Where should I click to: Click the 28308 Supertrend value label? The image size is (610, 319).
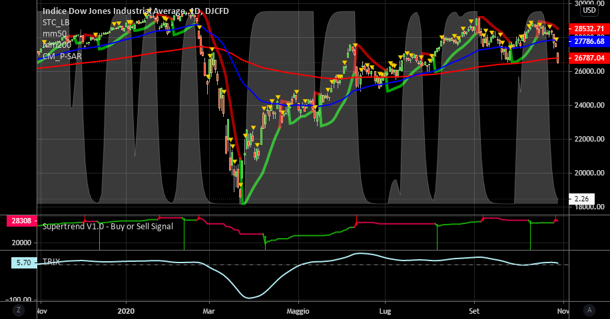click(21, 221)
